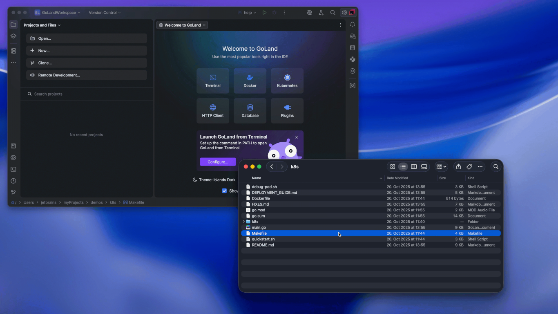Click the Kind column header
The height and width of the screenshot is (314, 558).
tap(471, 178)
